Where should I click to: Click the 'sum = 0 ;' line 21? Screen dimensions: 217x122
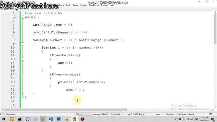tap(75, 90)
